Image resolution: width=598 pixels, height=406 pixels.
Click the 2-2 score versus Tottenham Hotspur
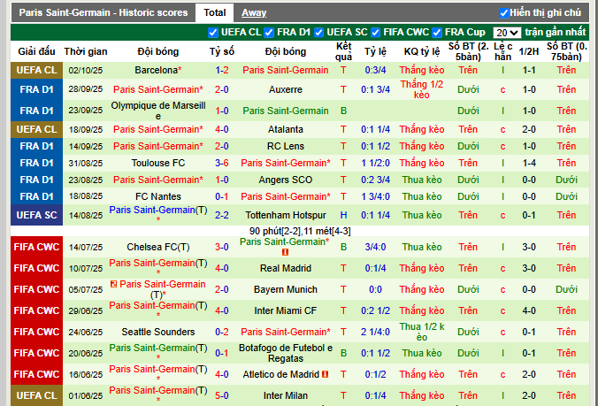coord(221,215)
